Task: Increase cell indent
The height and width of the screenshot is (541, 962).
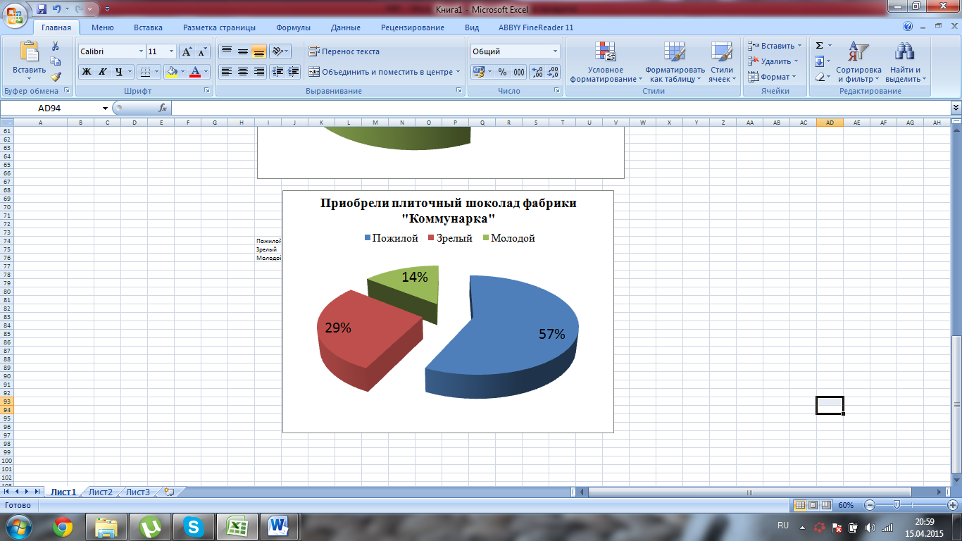Action: 294,72
